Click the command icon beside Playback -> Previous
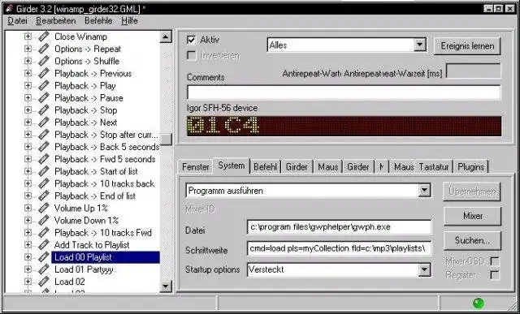 (x=44, y=73)
